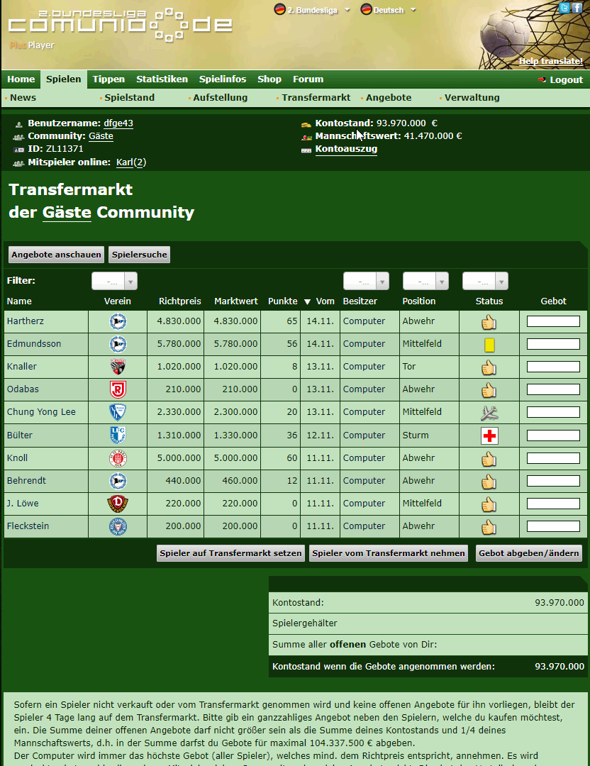Click Hartherz's club crest icon
This screenshot has height=766, width=590.
(118, 321)
